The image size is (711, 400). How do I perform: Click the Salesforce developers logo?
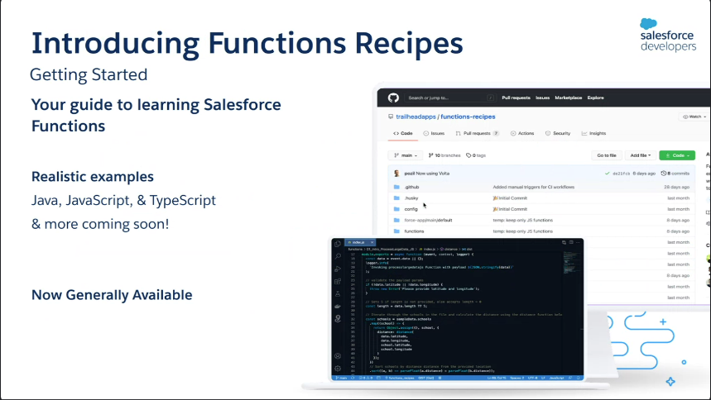(668, 36)
